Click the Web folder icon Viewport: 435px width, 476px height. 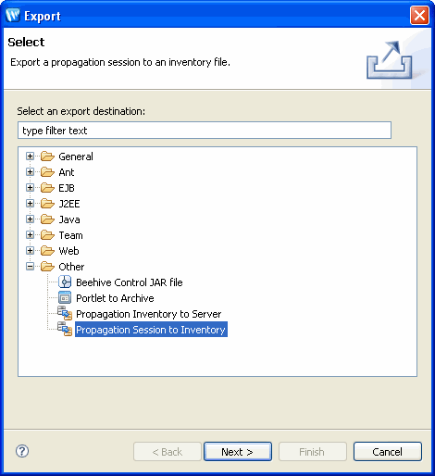coord(47,251)
